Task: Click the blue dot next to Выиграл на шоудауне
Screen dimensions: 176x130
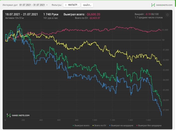Action: click(110, 125)
